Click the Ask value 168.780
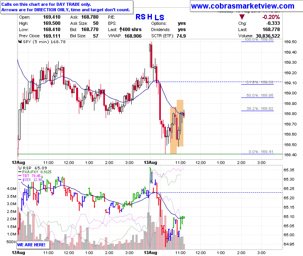The height and width of the screenshot is (256, 303). 90,17
